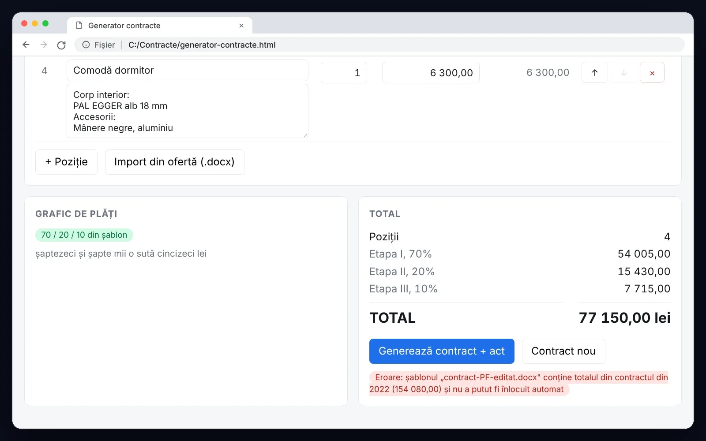Click Import din ofertă (.docx) button
Viewport: 706px width, 441px height.
(x=174, y=162)
